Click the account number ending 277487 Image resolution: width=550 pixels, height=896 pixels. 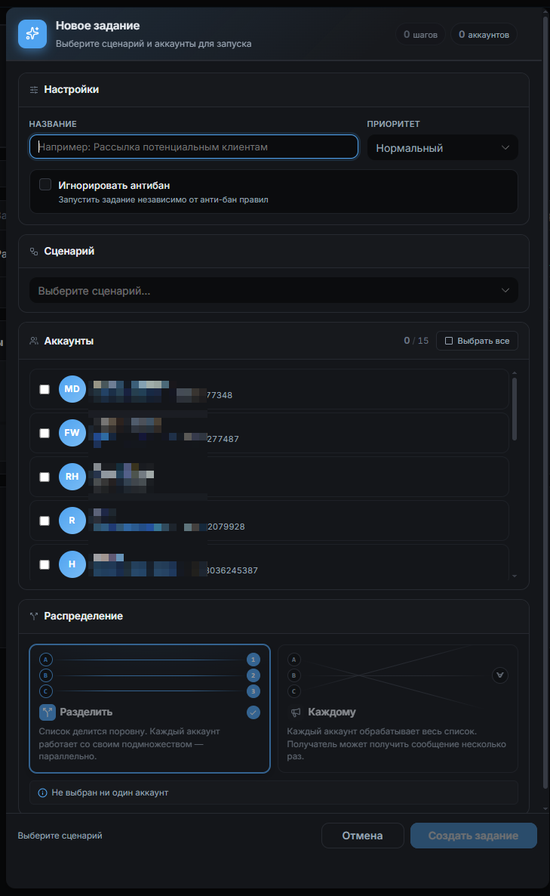click(x=223, y=439)
